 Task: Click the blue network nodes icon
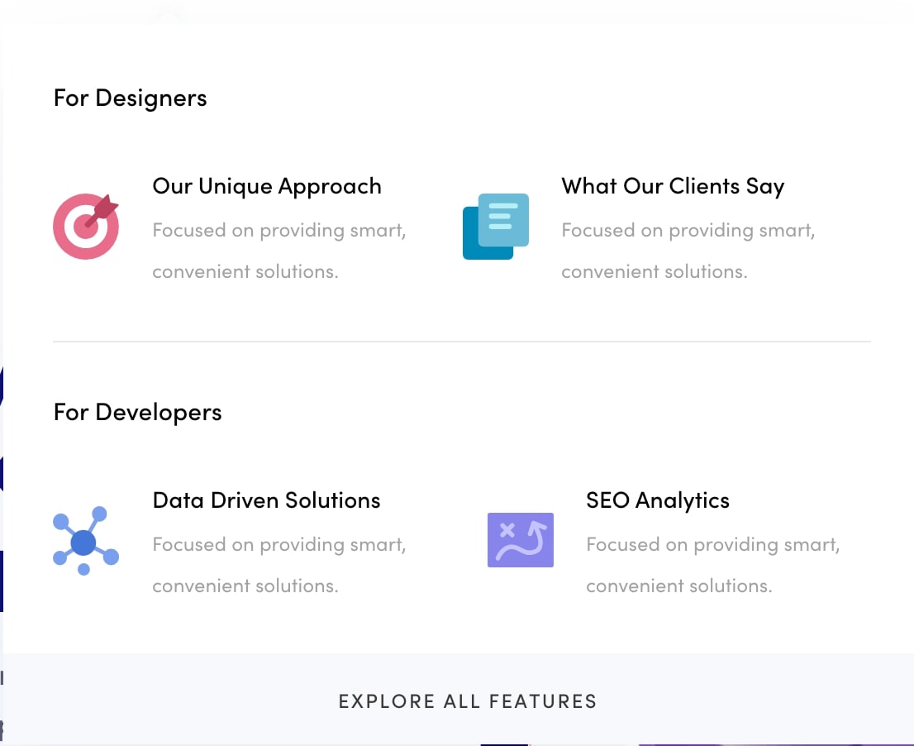coord(85,541)
